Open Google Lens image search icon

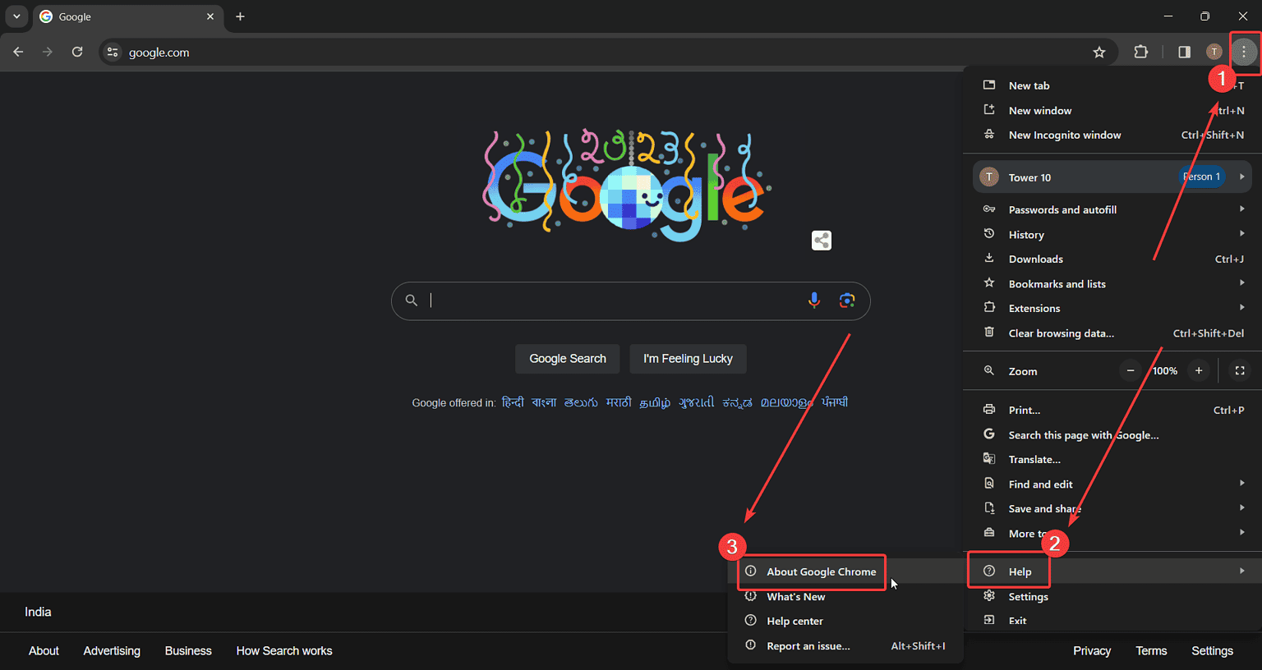pos(847,301)
